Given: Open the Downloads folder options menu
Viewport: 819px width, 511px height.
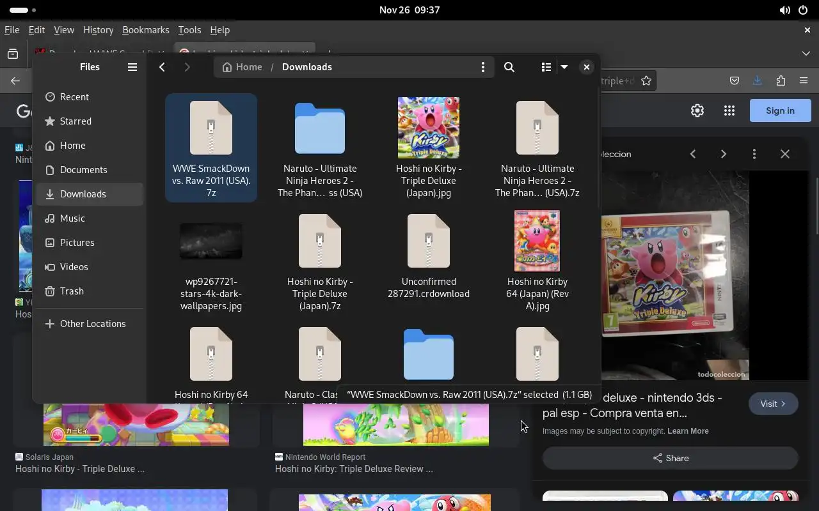Looking at the screenshot, I should pos(483,67).
